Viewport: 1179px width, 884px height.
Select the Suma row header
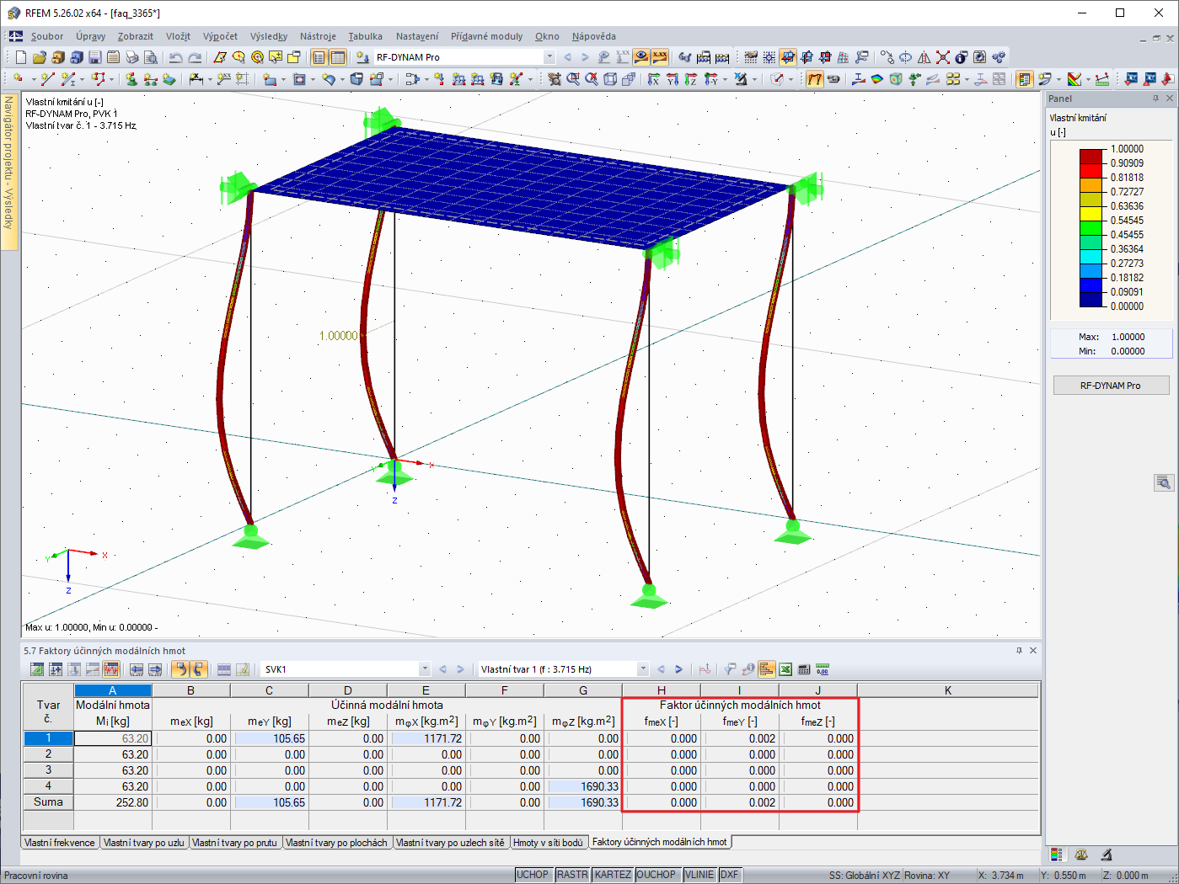click(48, 802)
